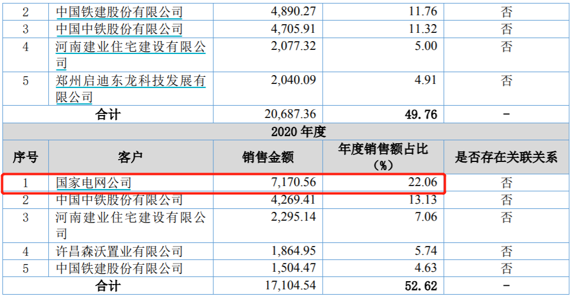This screenshot has width=571, height=297.
Task: Select the 13.13 percentage cell
Action: pyautogui.click(x=423, y=200)
